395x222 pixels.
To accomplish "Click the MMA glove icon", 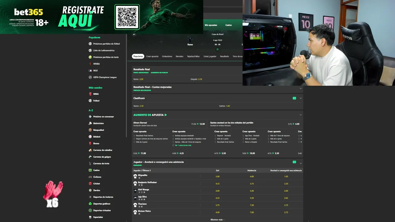I will 90,94.
